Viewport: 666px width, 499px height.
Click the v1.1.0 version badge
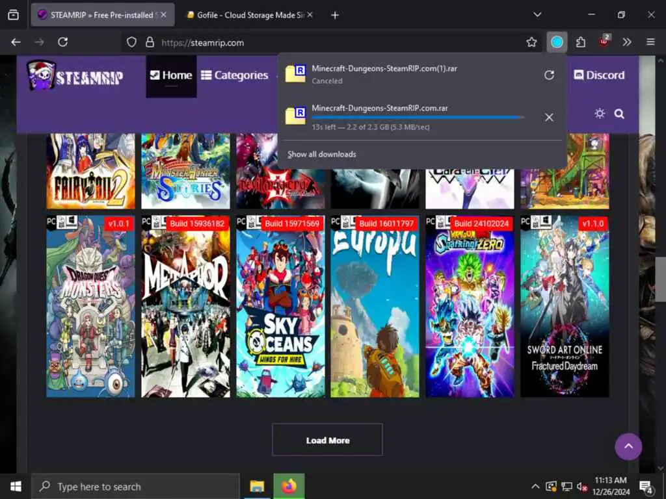(x=593, y=224)
